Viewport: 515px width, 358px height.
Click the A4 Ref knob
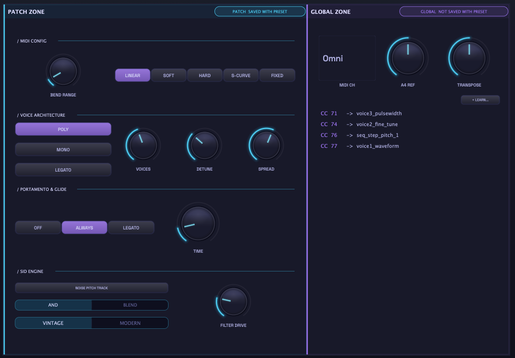coord(408,58)
